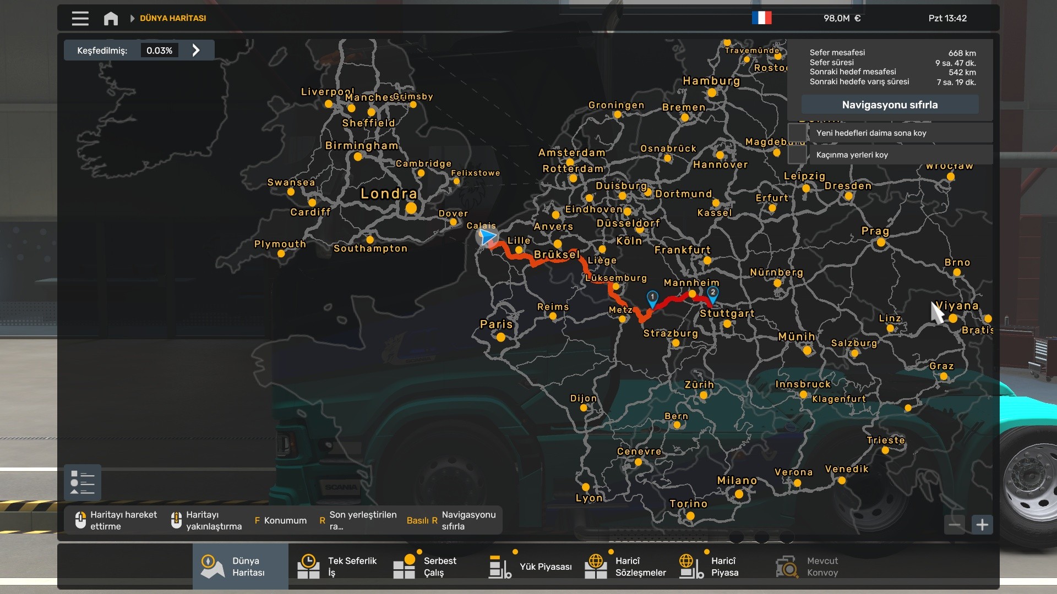Click the Lyon city marker

586,487
